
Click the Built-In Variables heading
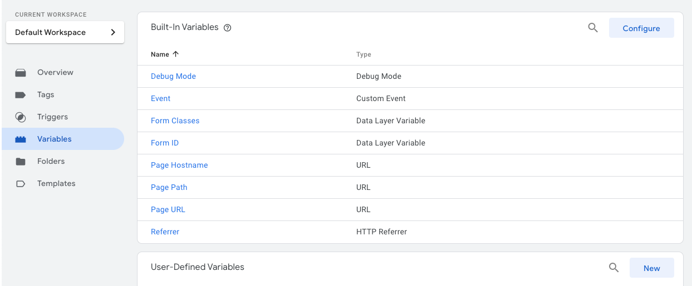[185, 27]
